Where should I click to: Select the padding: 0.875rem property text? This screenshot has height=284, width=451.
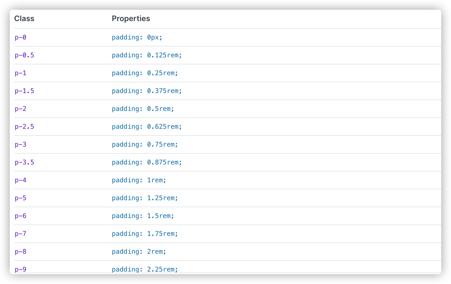click(147, 162)
